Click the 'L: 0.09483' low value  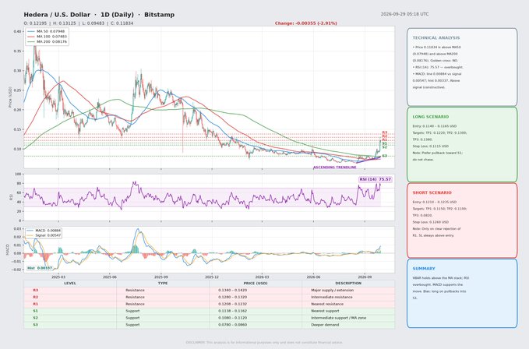pos(93,23)
